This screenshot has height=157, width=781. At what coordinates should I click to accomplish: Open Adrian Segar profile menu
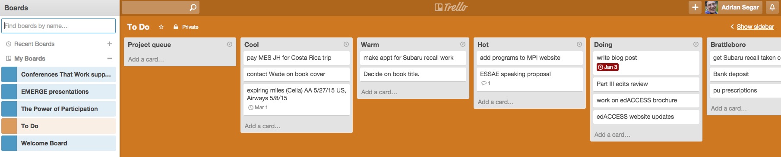click(733, 7)
